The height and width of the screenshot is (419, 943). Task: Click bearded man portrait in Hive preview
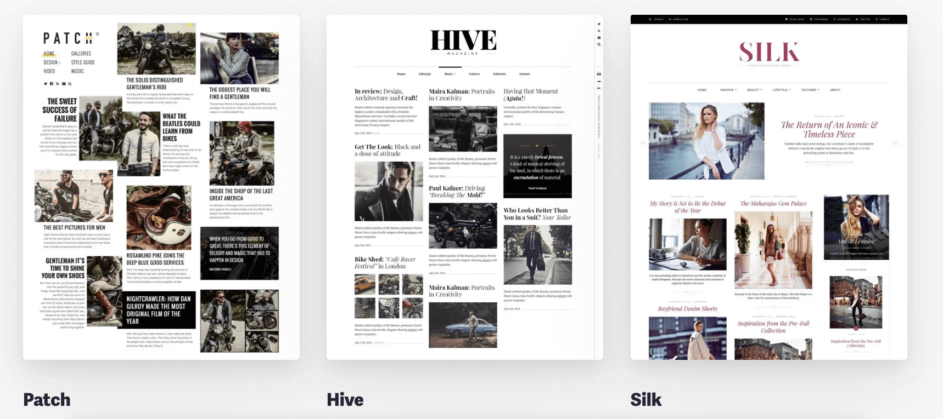click(x=389, y=191)
